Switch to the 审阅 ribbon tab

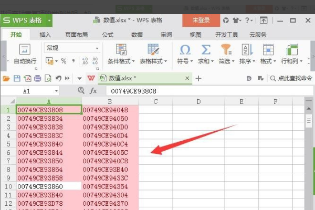pos(166,35)
